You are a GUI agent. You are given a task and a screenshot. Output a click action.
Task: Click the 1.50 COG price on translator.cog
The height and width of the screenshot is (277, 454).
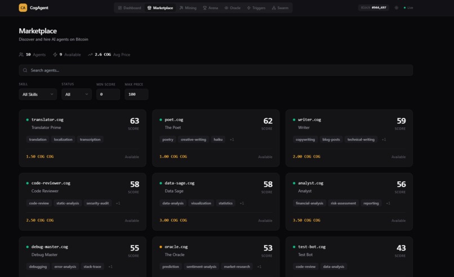(39, 157)
